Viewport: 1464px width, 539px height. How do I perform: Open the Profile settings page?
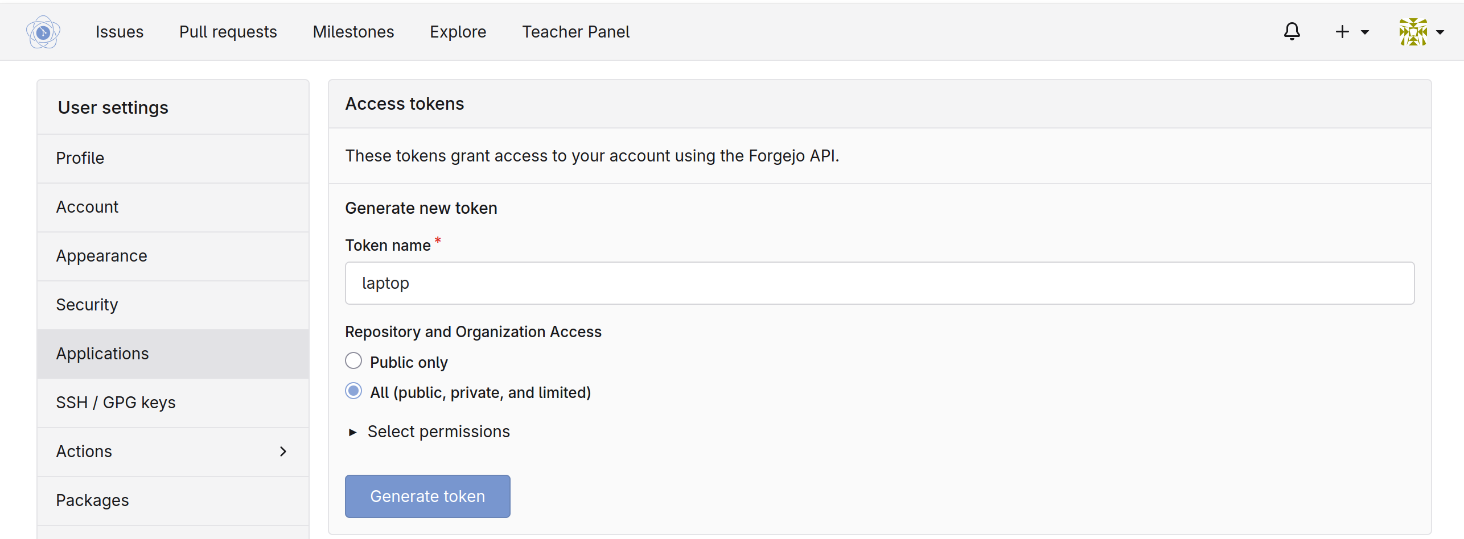(x=173, y=158)
